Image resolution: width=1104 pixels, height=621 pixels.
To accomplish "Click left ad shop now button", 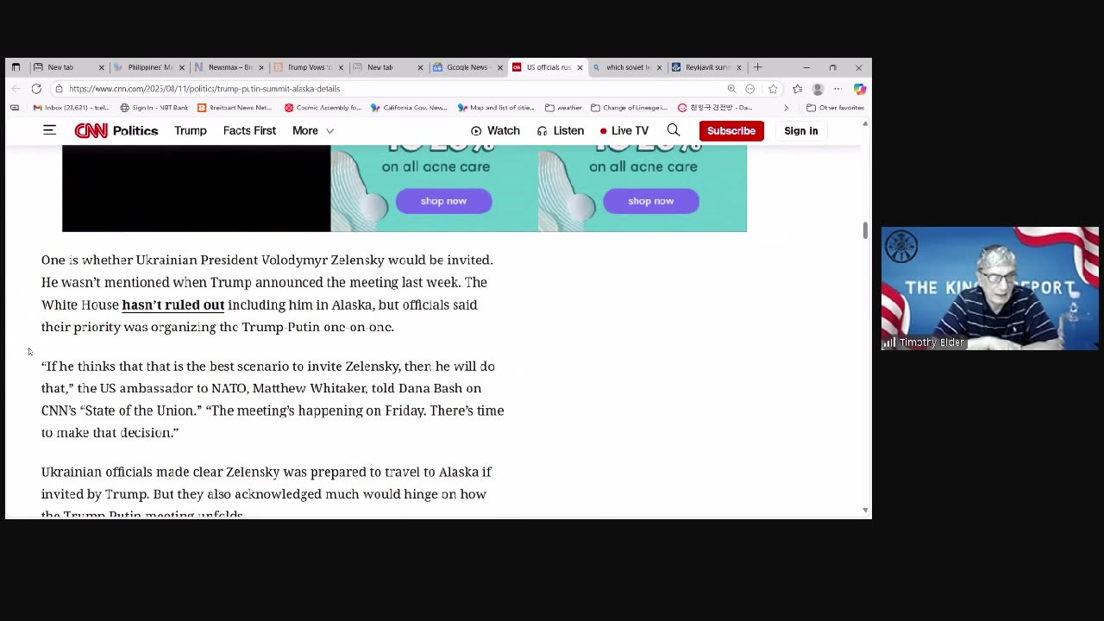I will coord(443,201).
